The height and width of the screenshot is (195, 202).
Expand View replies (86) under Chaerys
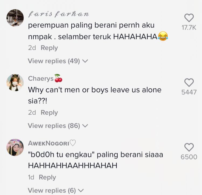click(x=58, y=126)
